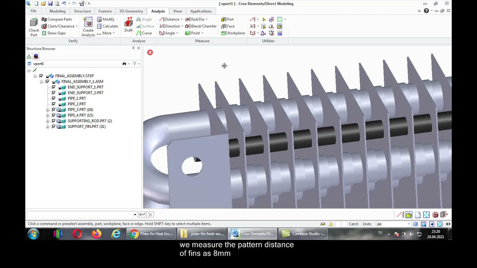The image size is (477, 268).
Task: Click the warning triangle status icon
Action: 331,224
